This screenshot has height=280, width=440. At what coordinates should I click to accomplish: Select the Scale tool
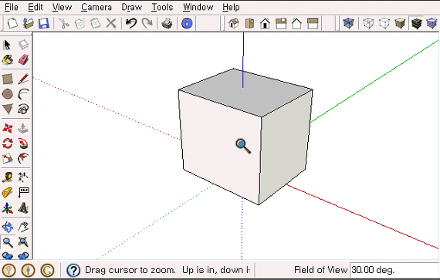[x=7, y=159]
